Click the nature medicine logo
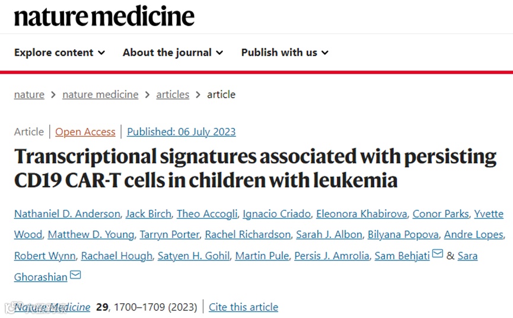Viewport: 513px width, 318px height. 104,16
